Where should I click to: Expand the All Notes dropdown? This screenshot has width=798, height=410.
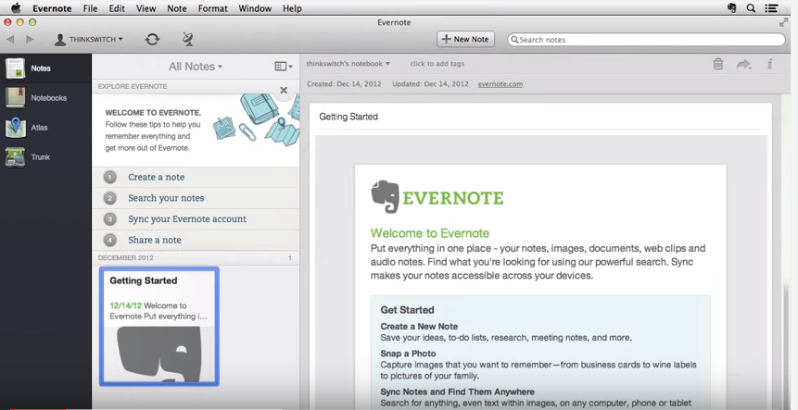point(196,67)
